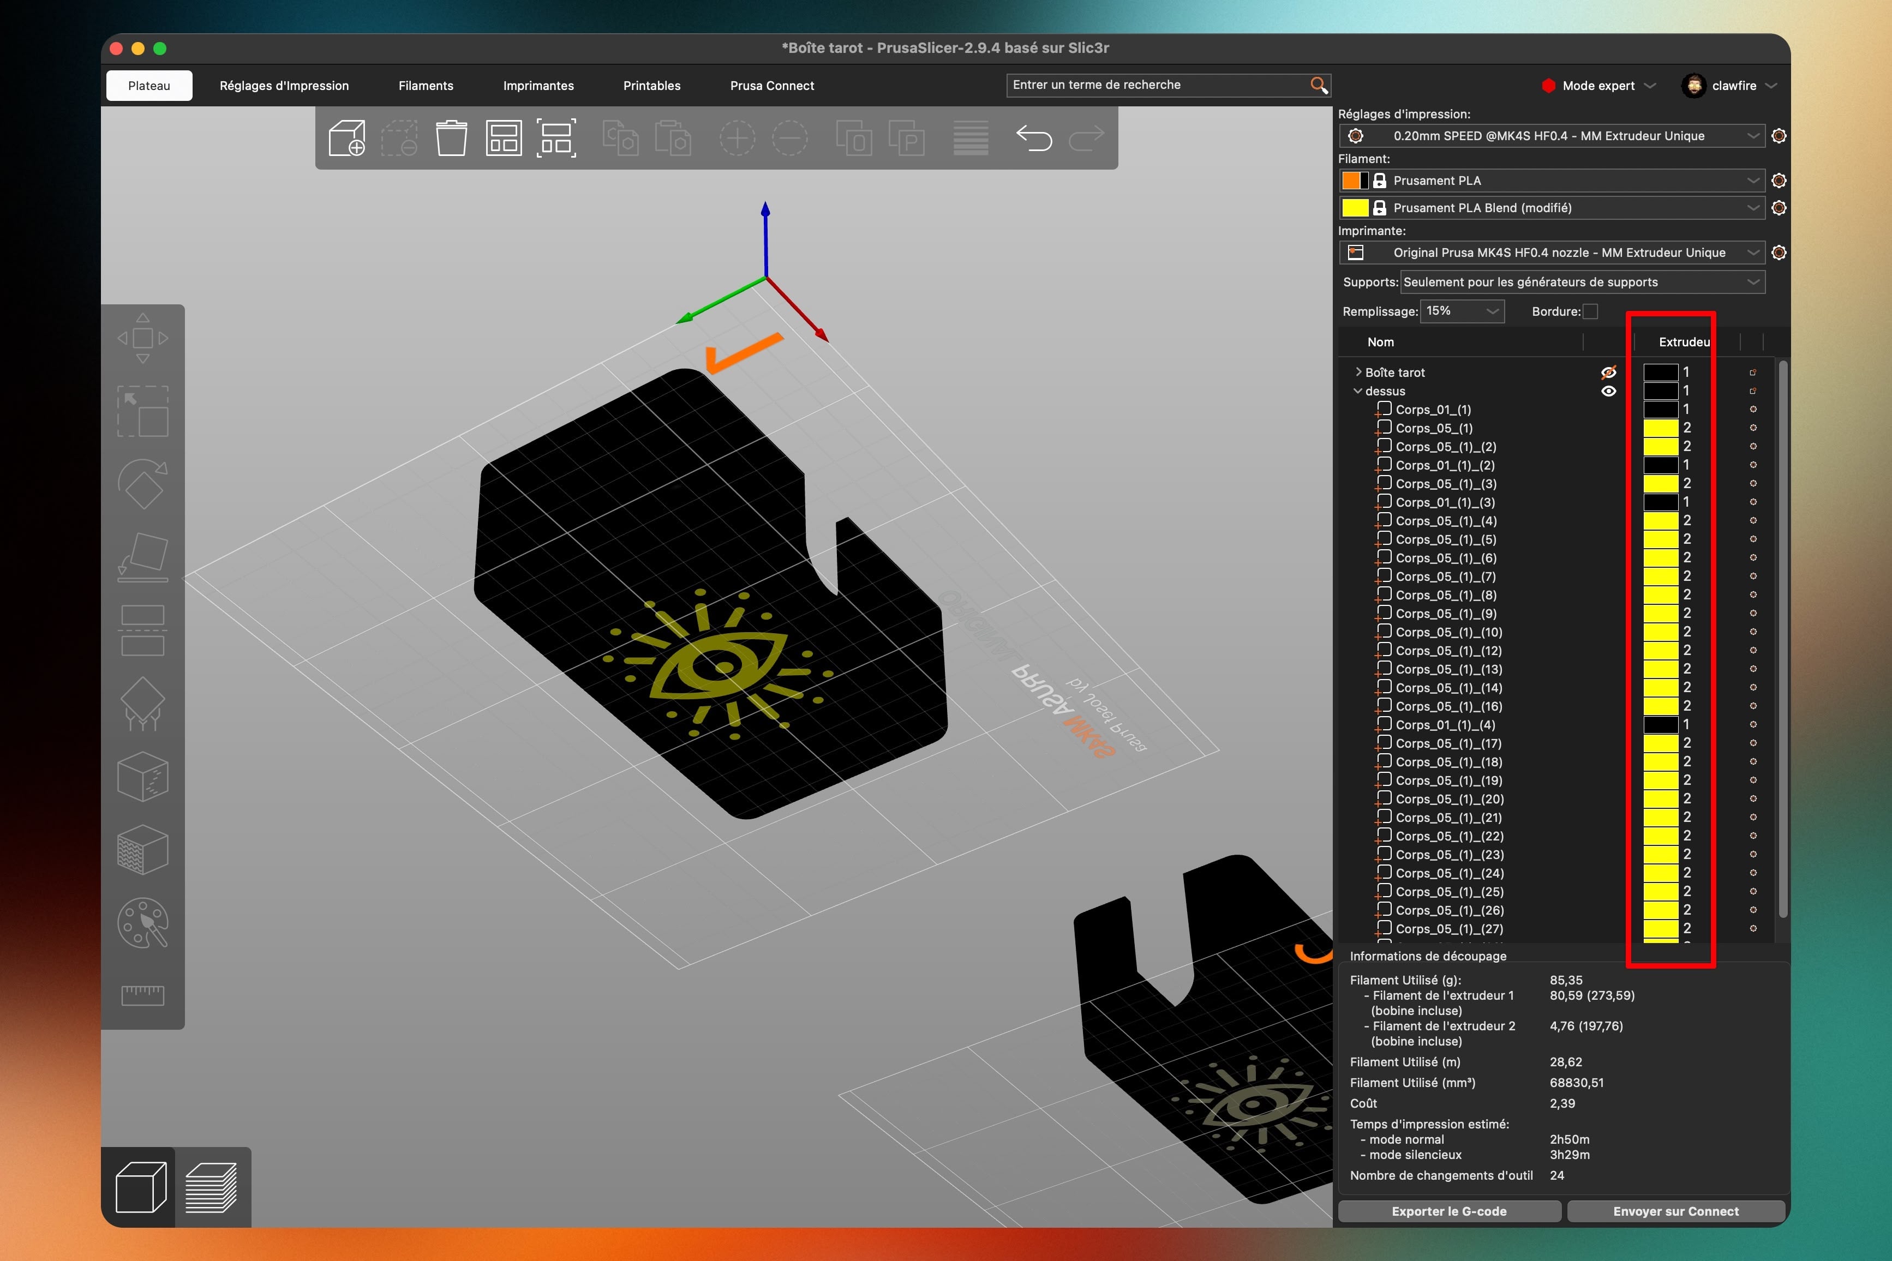Hide the dessus object via eye icon
The image size is (1892, 1261).
(x=1608, y=391)
